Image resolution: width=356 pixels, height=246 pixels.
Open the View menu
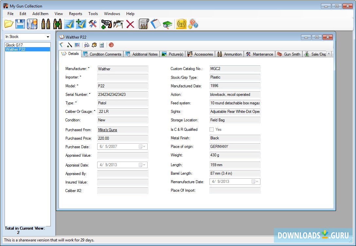tap(59, 14)
